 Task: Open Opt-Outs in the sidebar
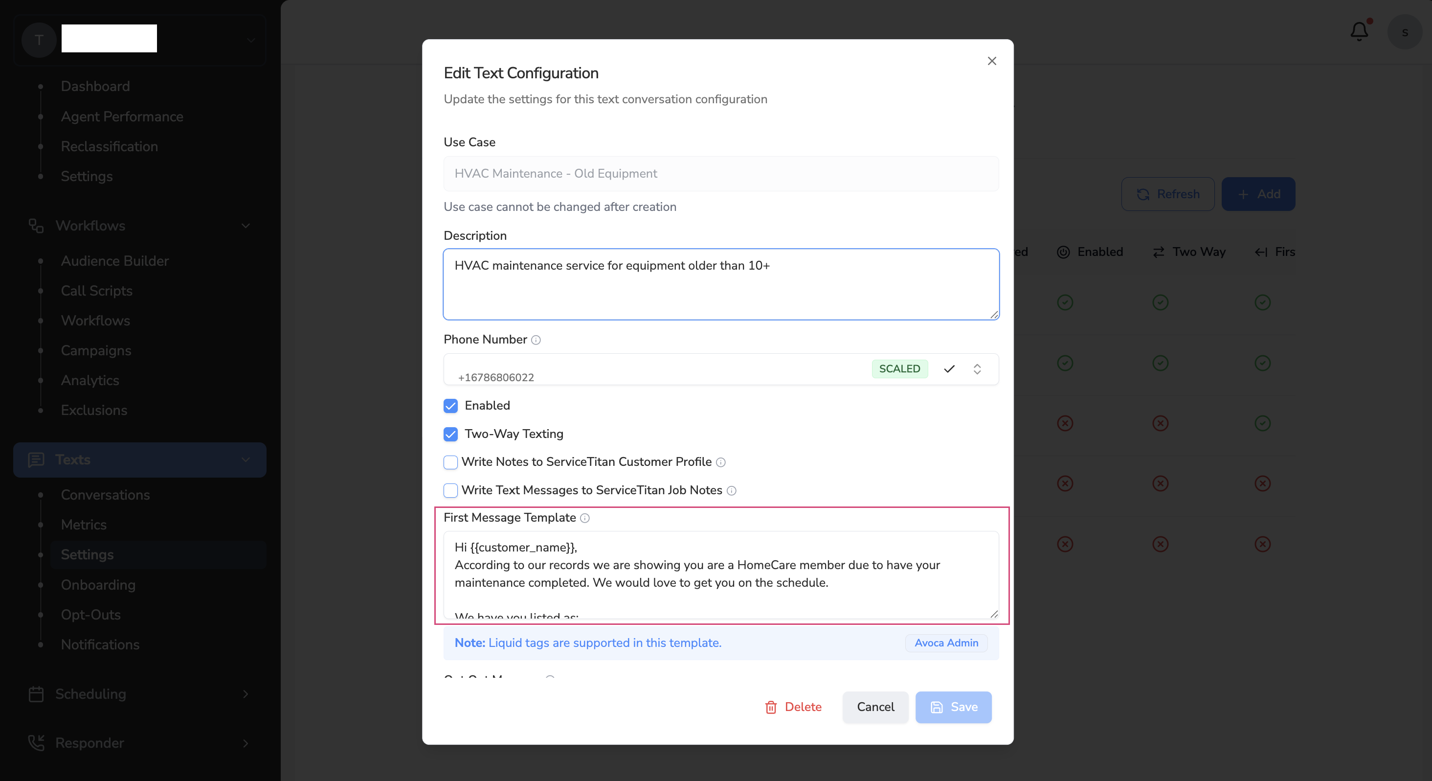coord(90,614)
